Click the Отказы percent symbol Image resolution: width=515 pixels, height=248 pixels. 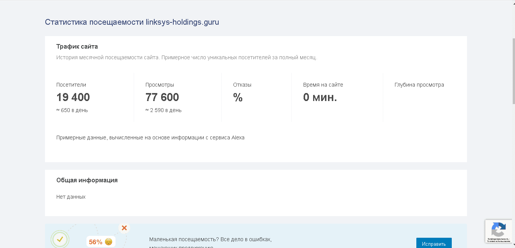(x=238, y=98)
